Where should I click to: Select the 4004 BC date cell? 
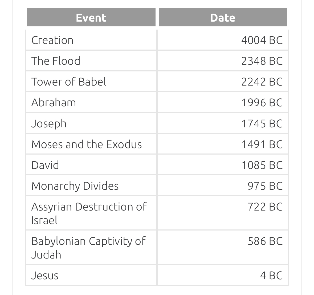[x=223, y=40]
